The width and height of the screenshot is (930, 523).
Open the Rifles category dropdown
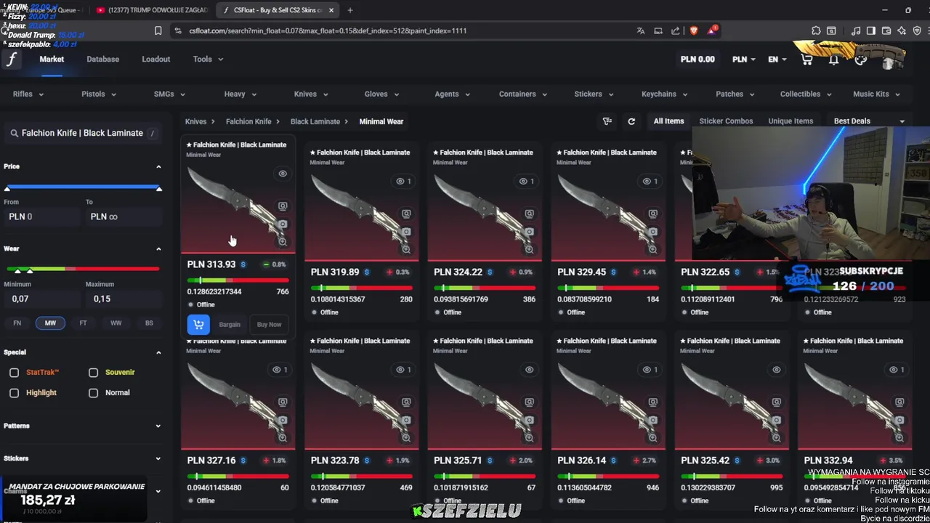click(28, 94)
